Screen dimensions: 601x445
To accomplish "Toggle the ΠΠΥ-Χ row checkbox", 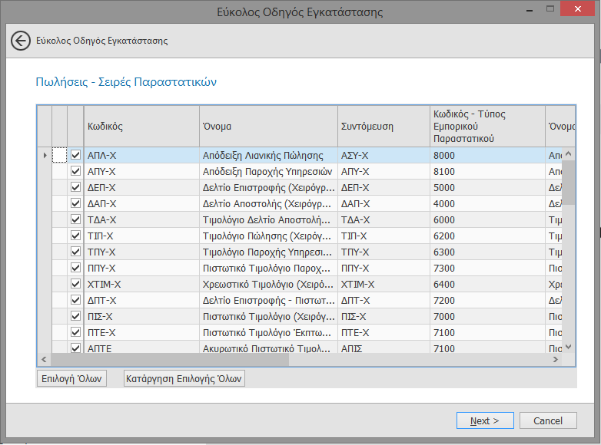I will [x=75, y=268].
